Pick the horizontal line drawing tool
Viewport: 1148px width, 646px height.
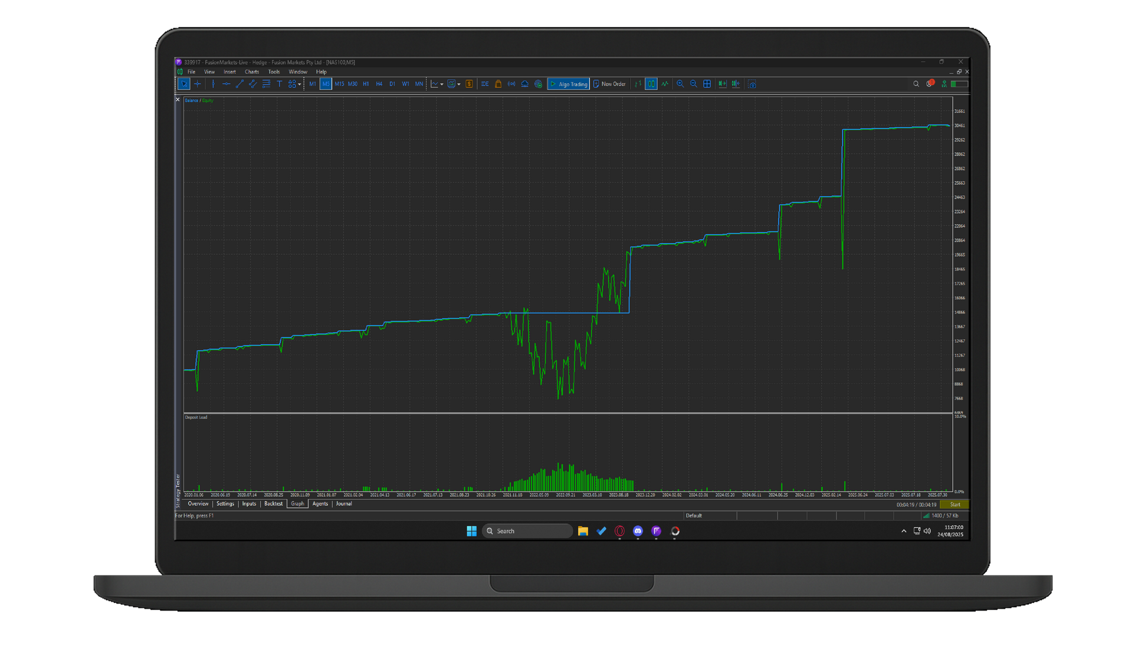(x=227, y=84)
